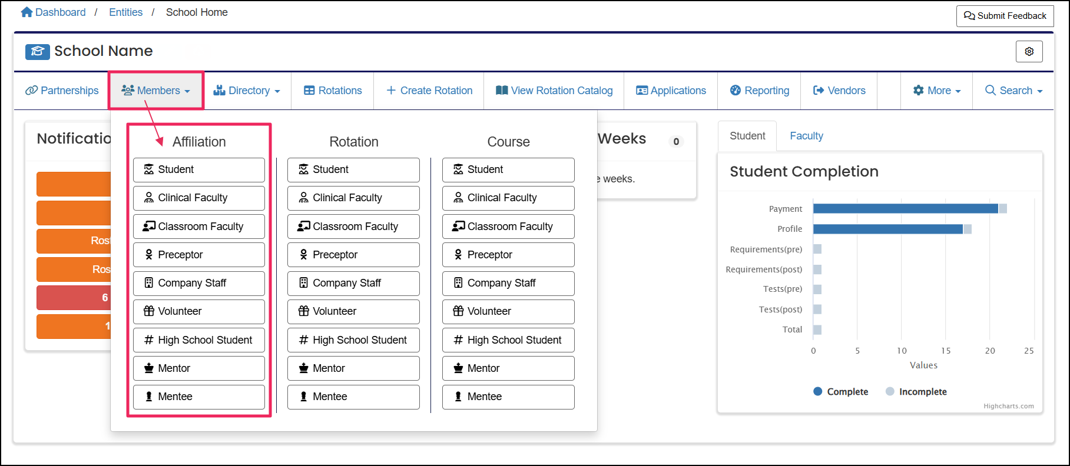Click the Course Company Staff building icon
This screenshot has height=466, width=1070.
coord(458,283)
